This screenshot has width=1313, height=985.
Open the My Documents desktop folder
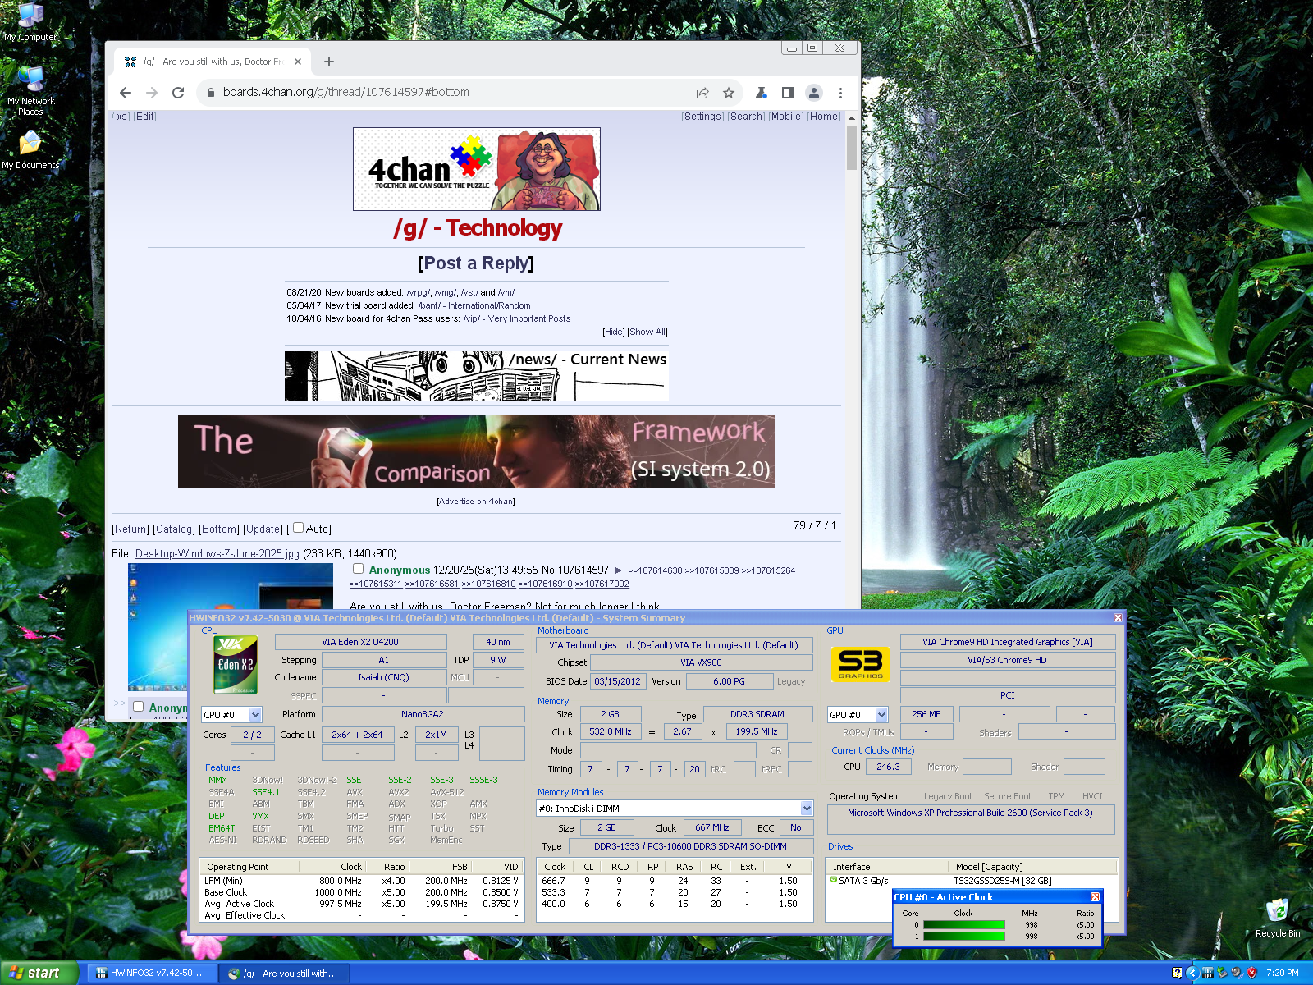tap(30, 149)
